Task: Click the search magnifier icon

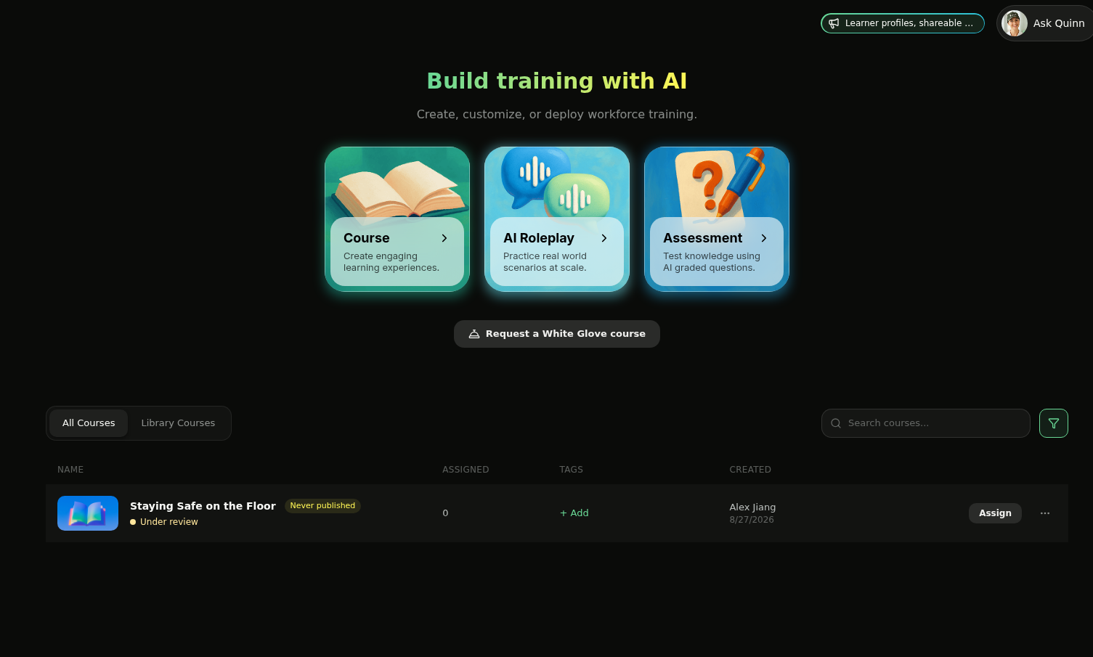Action: coord(836,423)
